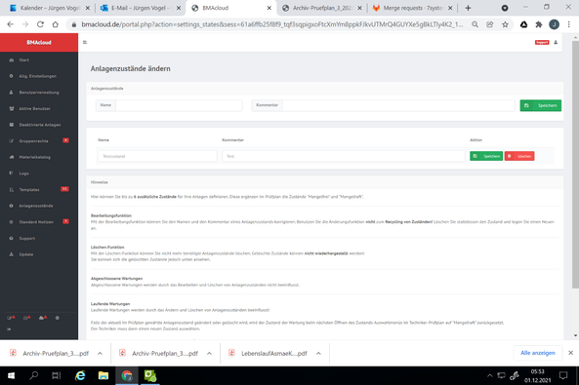Click Speichern in the Testzustand row
Viewport: 579px width, 385px height.
[486, 156]
